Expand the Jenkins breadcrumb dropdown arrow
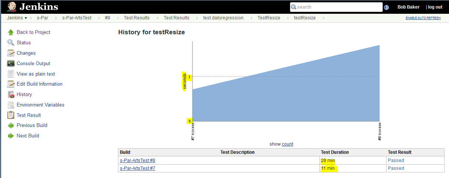Image resolution: width=449 pixels, height=178 pixels. point(26,18)
